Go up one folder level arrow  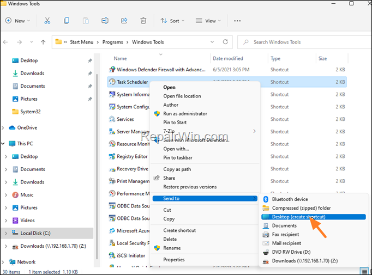(x=43, y=42)
